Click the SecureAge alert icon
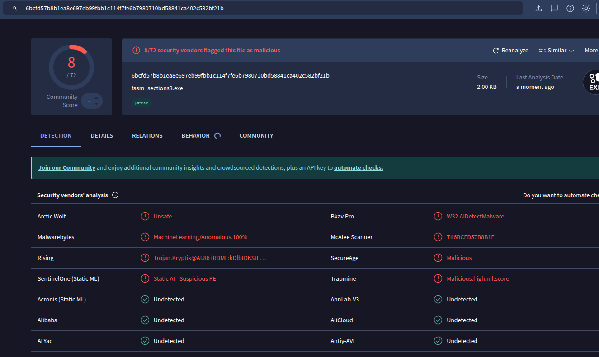599x357 pixels. click(x=438, y=258)
